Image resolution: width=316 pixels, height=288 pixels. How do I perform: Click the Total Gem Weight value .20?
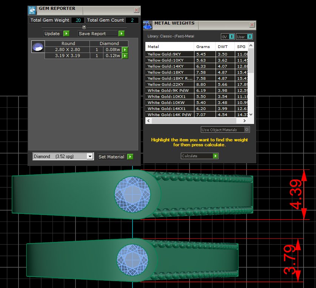[x=78, y=20]
